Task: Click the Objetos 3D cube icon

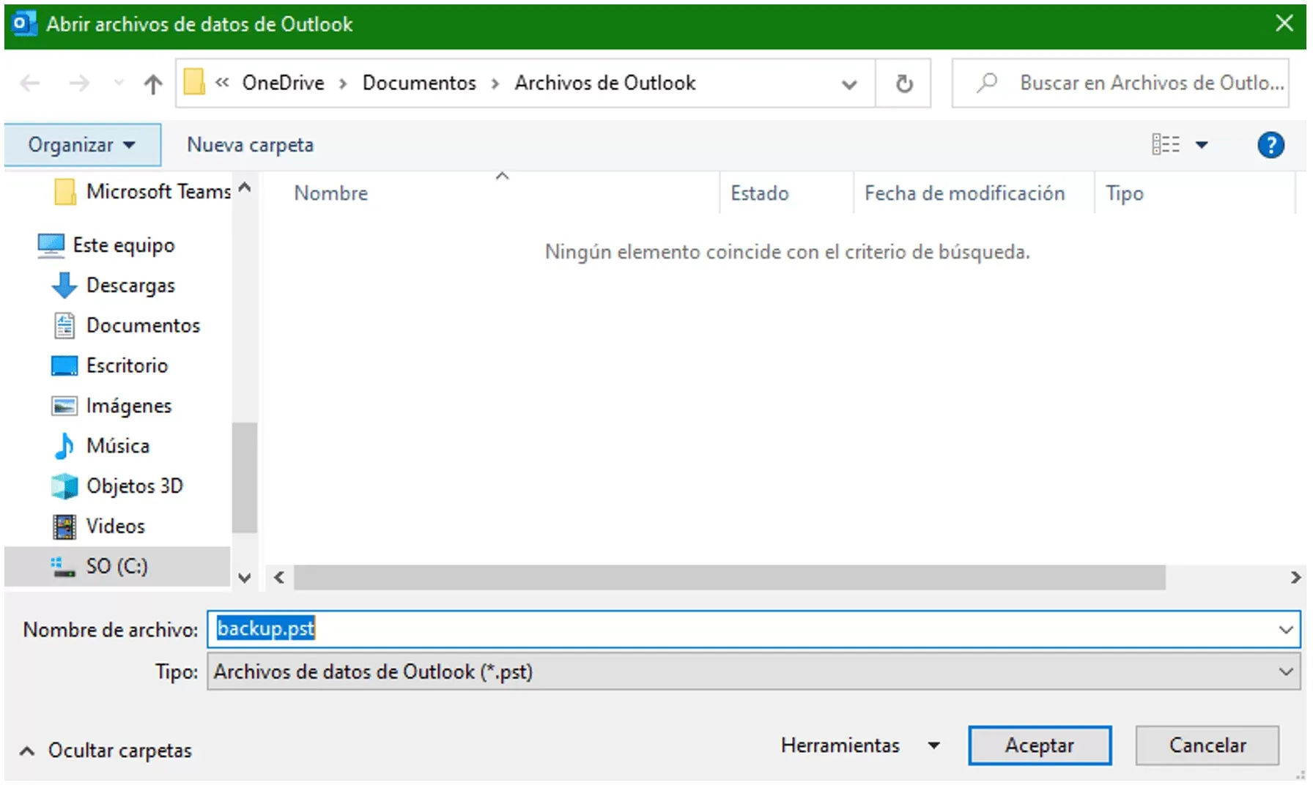Action: point(64,486)
